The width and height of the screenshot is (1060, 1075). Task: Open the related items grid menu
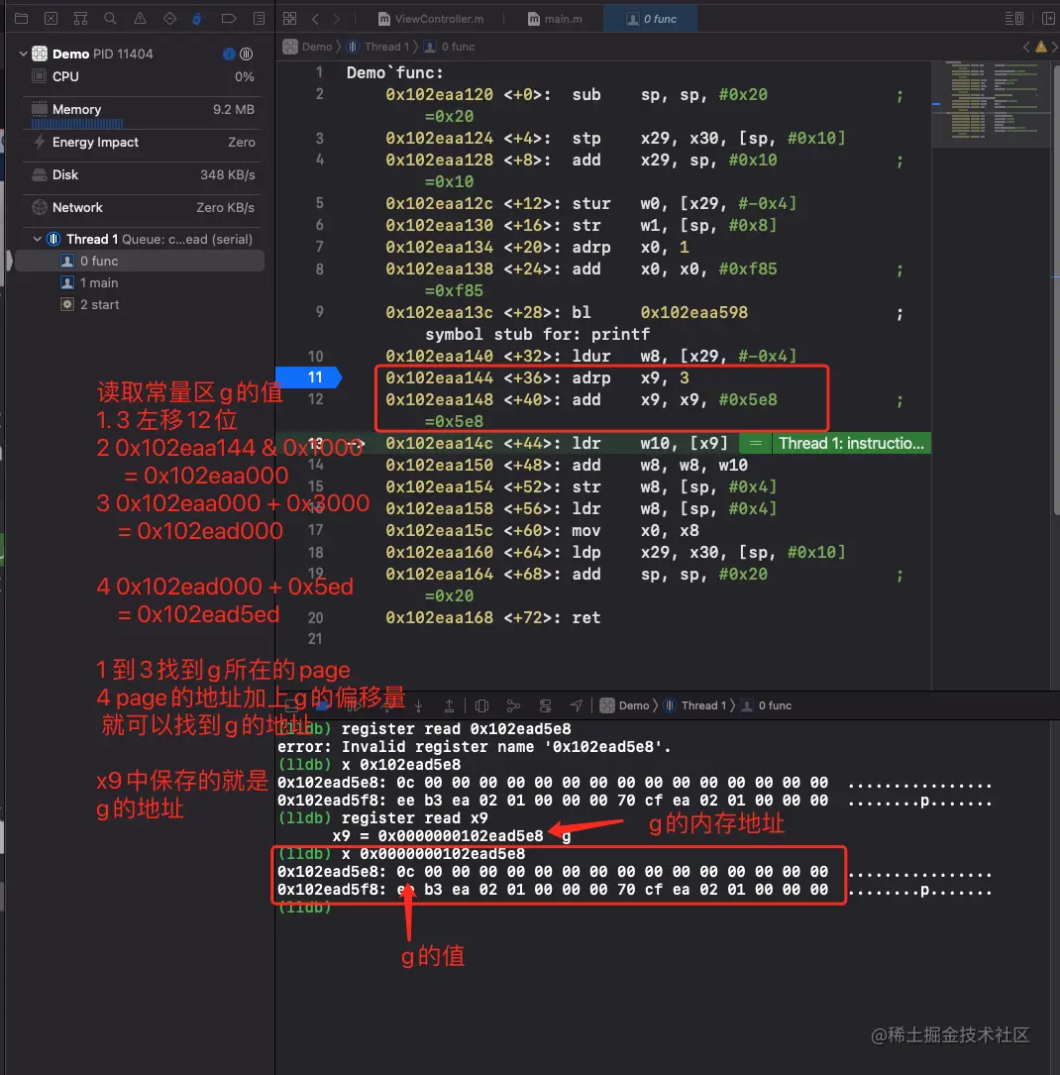(290, 19)
